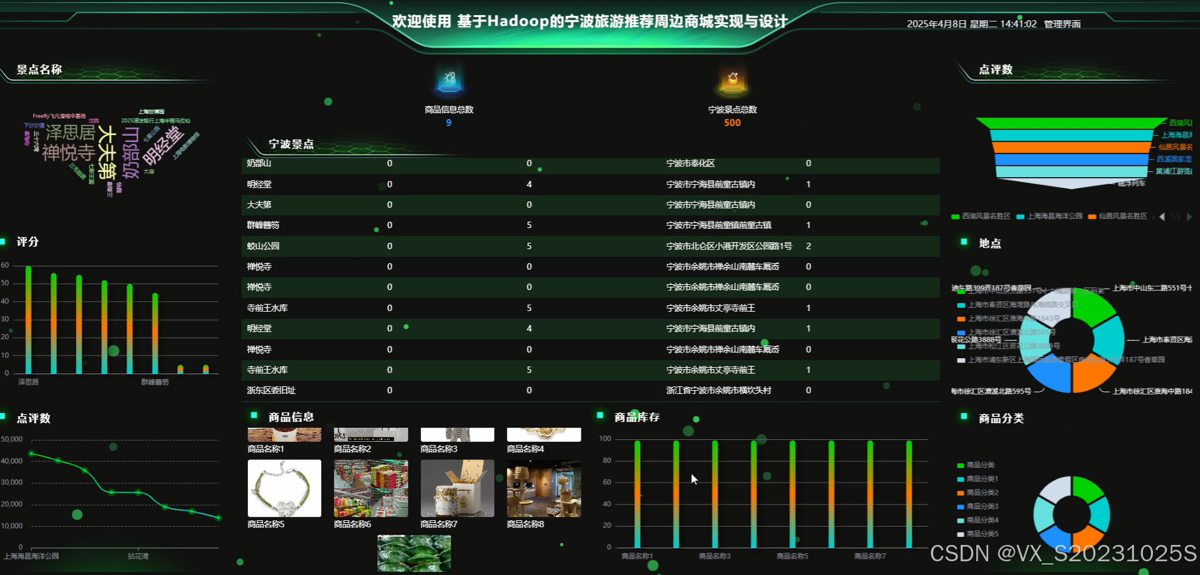This screenshot has width=1200, height=575.
Task: Click green top layer of the funnel chart
Action: [x=1071, y=123]
